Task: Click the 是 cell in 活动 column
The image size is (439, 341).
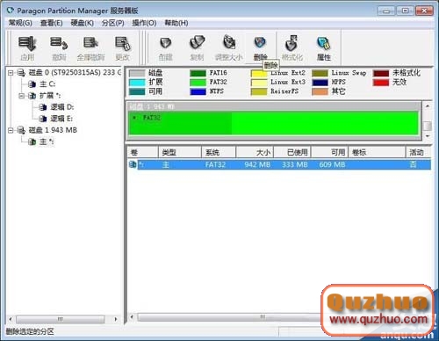Action: tap(413, 164)
